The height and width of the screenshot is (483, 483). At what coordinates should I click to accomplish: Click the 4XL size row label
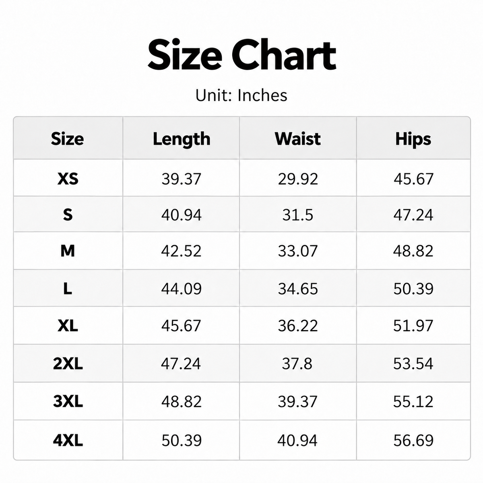pos(68,440)
